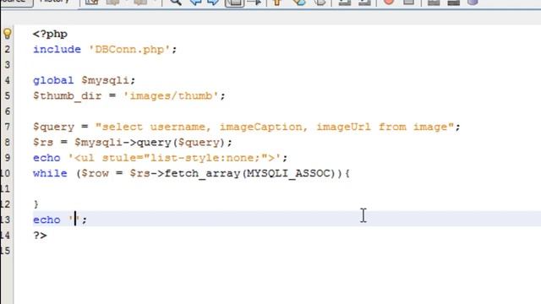Screen dimensions: 541x304
Task: Click the '$row' variable in the while loop
Action: click(x=95, y=173)
